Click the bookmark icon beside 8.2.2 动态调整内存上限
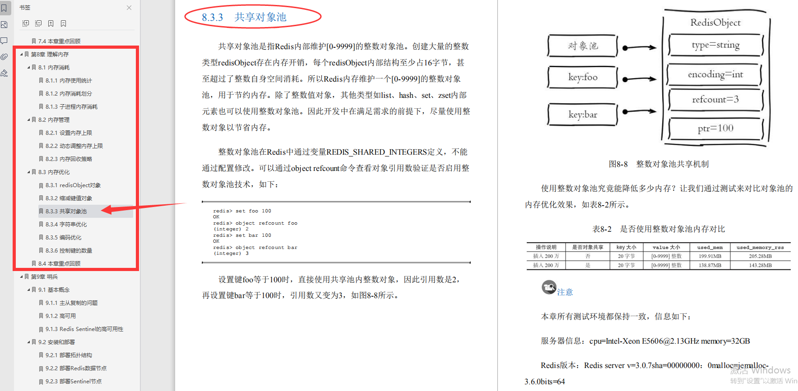 click(x=41, y=146)
